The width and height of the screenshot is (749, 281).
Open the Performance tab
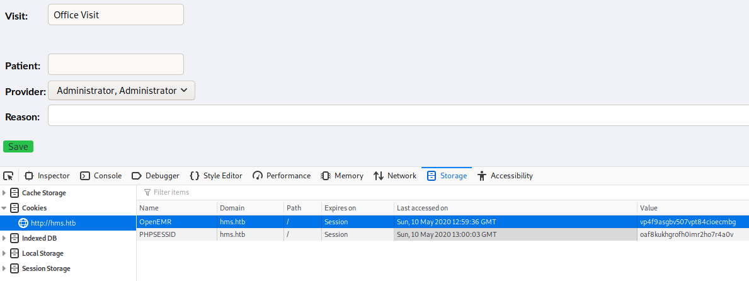tap(282, 176)
